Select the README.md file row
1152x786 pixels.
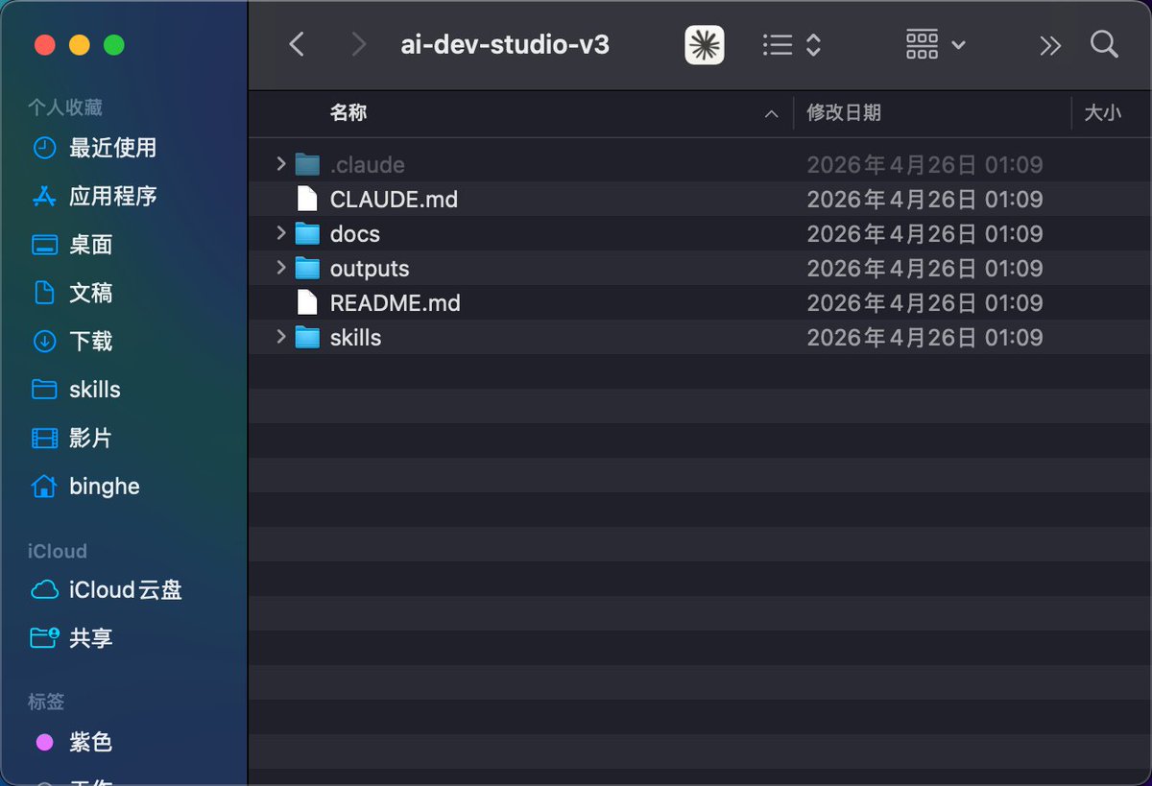700,303
